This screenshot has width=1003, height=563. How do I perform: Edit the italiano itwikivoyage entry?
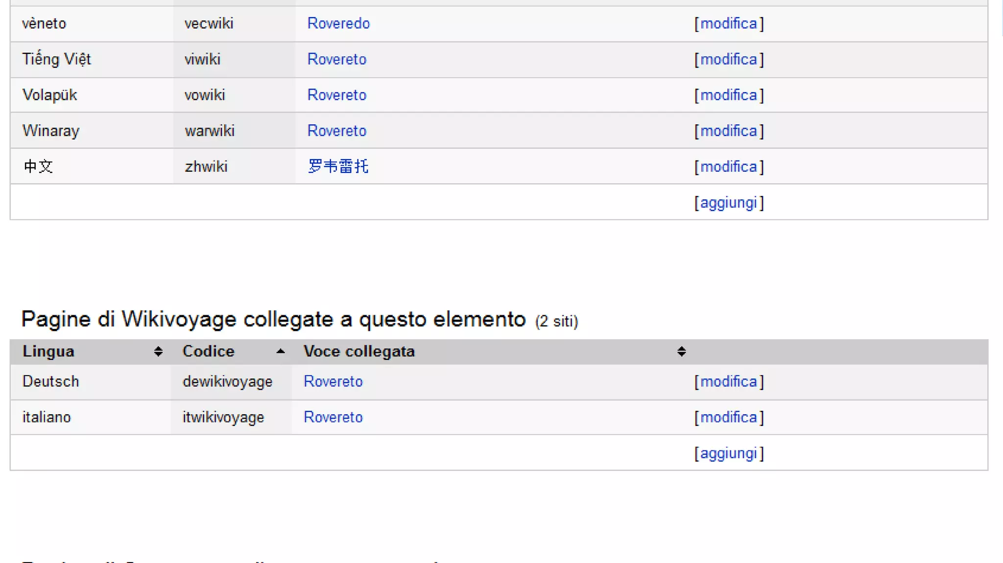pos(728,417)
